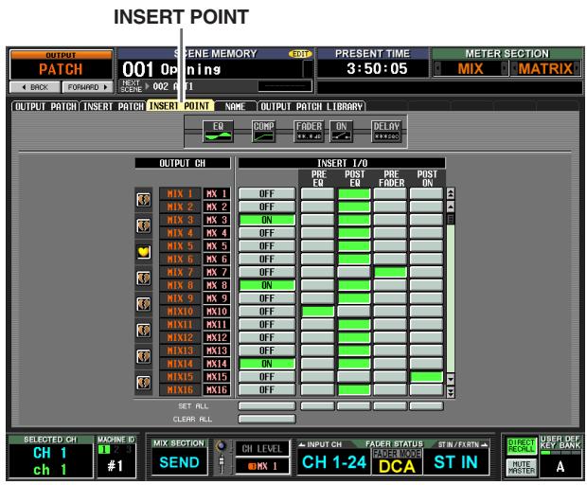Click the DIRECT RECALL button
The height and width of the screenshot is (485, 587).
[x=522, y=446]
